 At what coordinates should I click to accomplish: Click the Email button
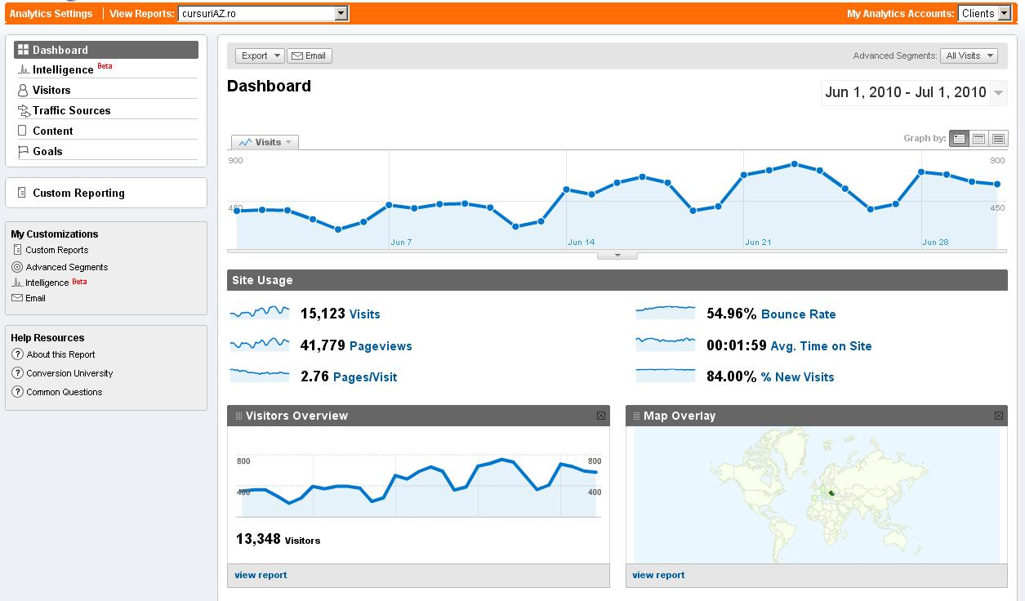pyautogui.click(x=309, y=56)
